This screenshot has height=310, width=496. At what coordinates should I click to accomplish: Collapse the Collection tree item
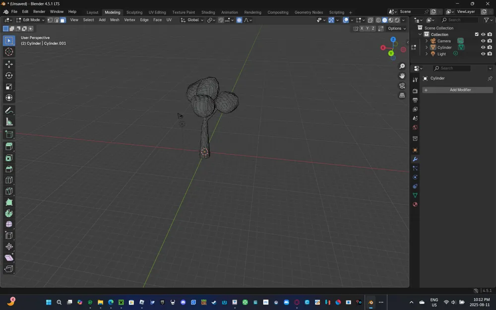[x=420, y=35]
